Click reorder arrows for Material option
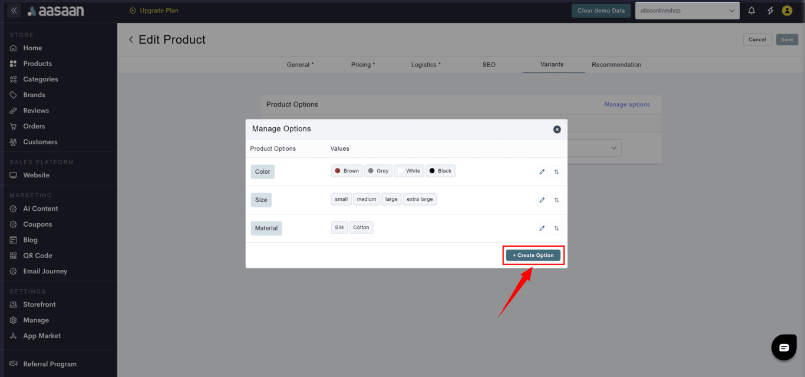Image resolution: width=805 pixels, height=377 pixels. point(556,229)
